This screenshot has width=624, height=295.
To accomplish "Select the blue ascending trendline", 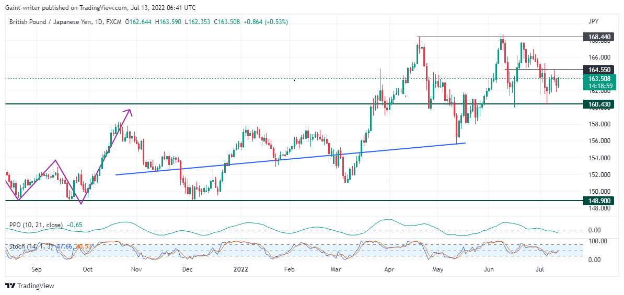I will tap(291, 159).
